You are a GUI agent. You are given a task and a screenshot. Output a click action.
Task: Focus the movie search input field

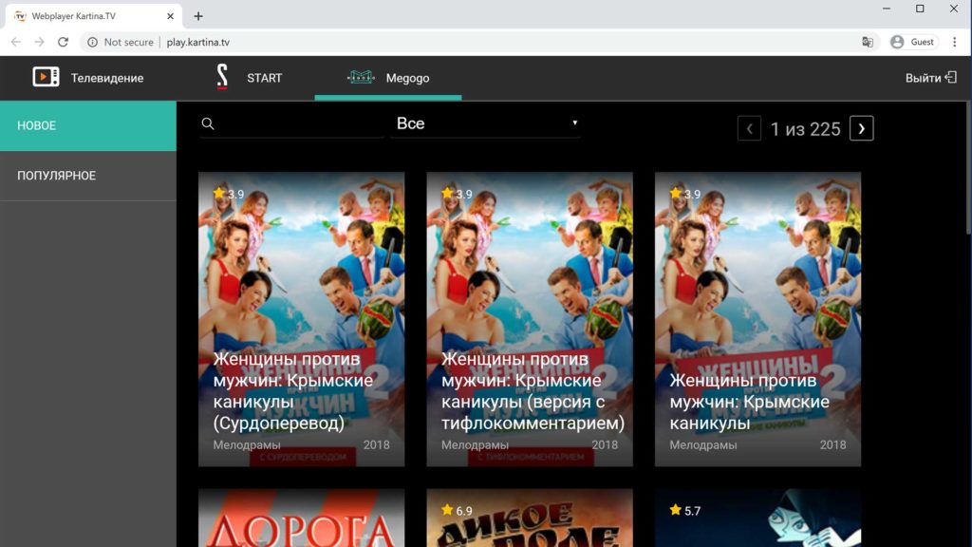(x=292, y=124)
